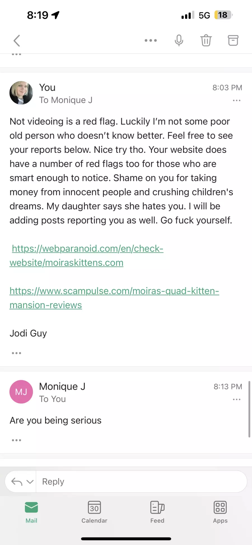Open the scampulse.com reviews link
The height and width of the screenshot is (545, 252).
[114, 298]
